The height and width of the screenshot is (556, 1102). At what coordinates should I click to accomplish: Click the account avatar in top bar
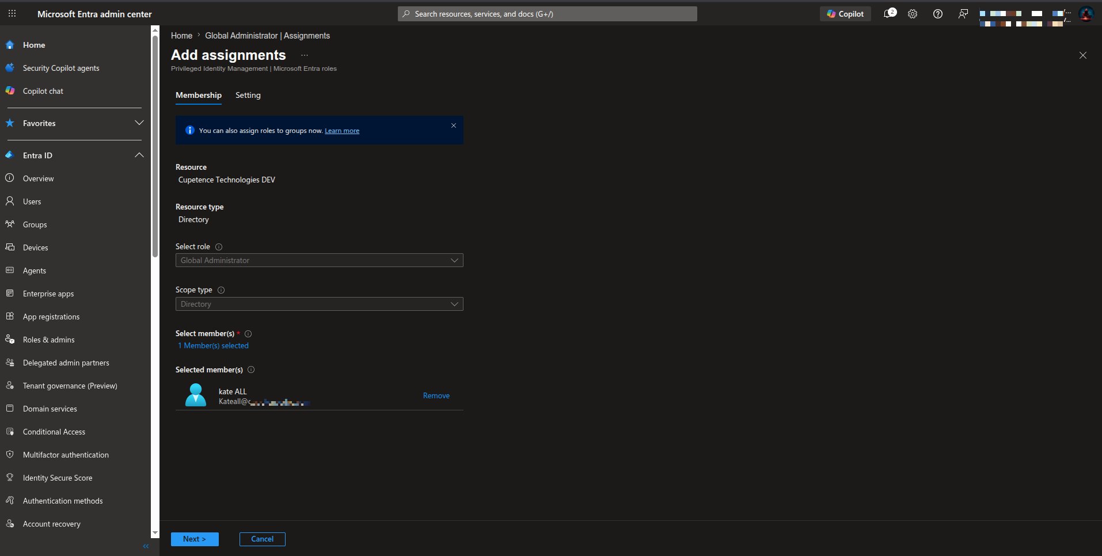(1086, 14)
